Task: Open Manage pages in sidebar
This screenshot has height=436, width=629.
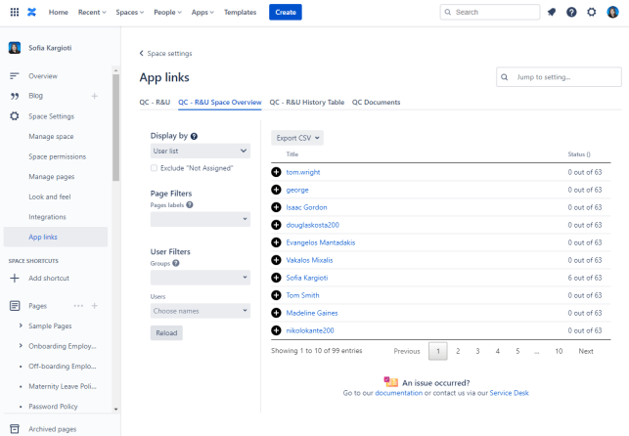Action: pyautogui.click(x=51, y=177)
